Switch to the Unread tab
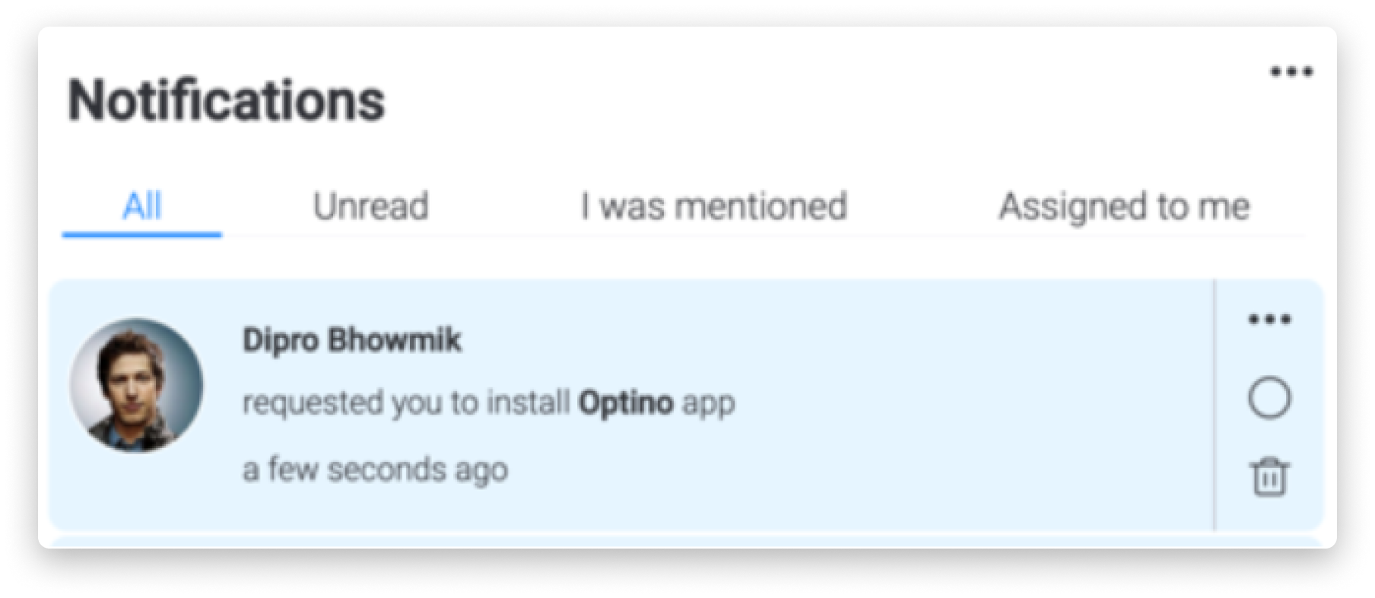Screen dimensions: 1375x598 pyautogui.click(x=371, y=206)
